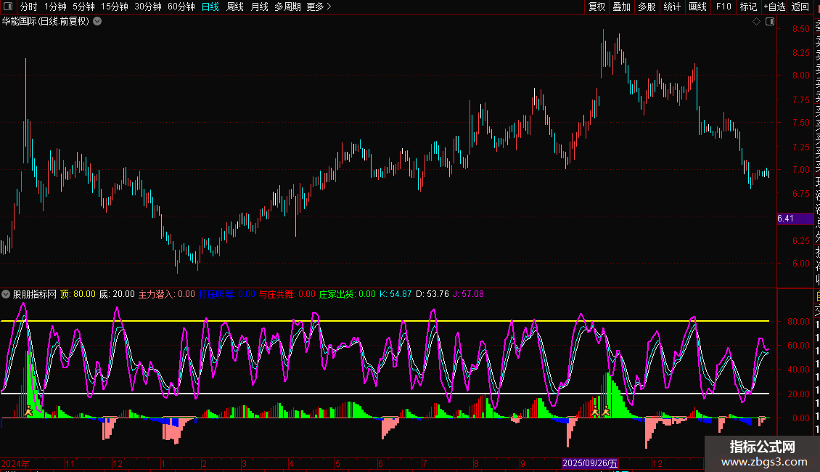Viewport: 820px width, 472px height.
Task: Click 与庄共舞: 0.00 label
Action: pyautogui.click(x=287, y=294)
